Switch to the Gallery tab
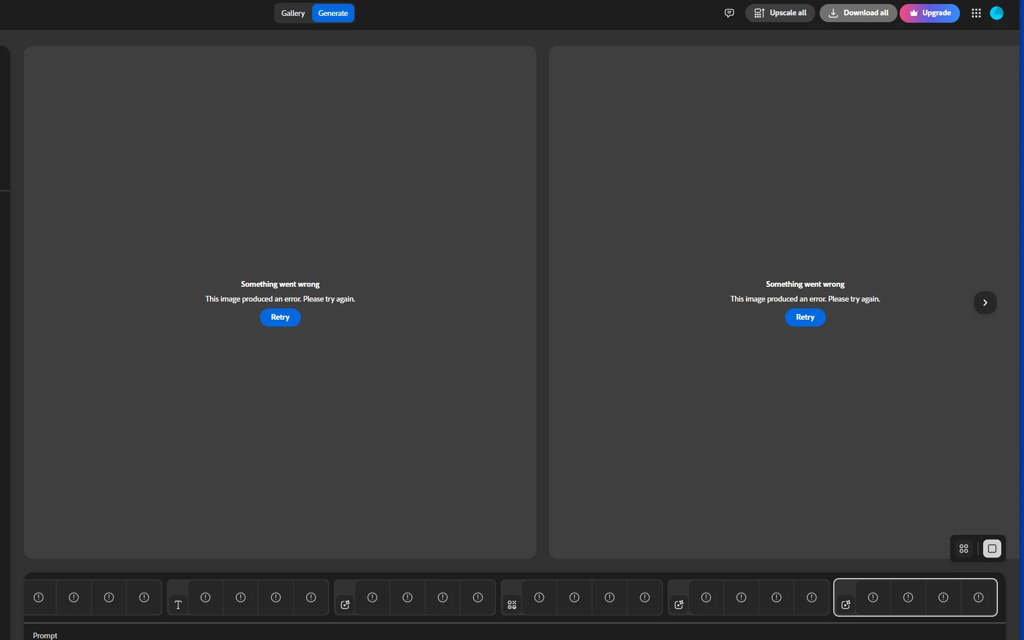Image resolution: width=1024 pixels, height=640 pixels. [x=293, y=13]
